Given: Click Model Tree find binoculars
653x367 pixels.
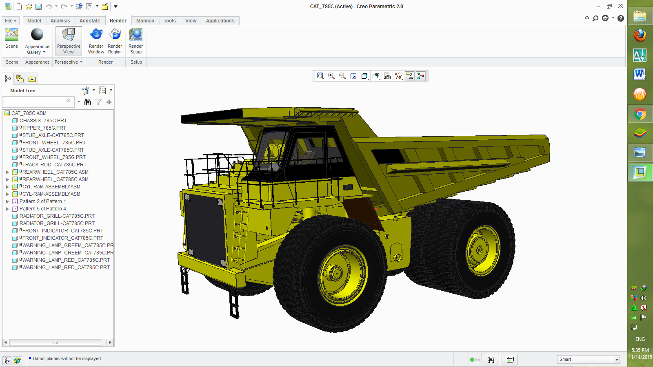Looking at the screenshot, I should point(88,102).
